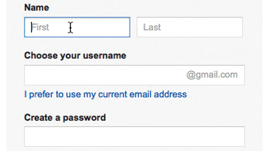This screenshot has width=269, height=151.
Task: Activate the box below 'Create a password'
Action: (134, 136)
